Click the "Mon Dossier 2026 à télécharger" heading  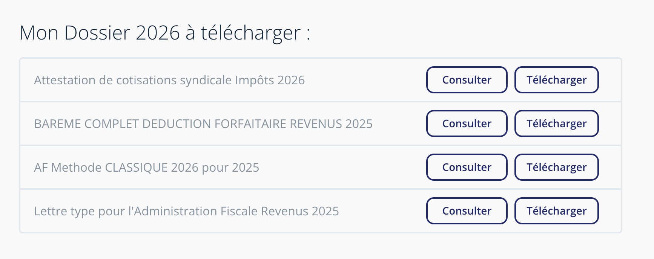point(164,33)
